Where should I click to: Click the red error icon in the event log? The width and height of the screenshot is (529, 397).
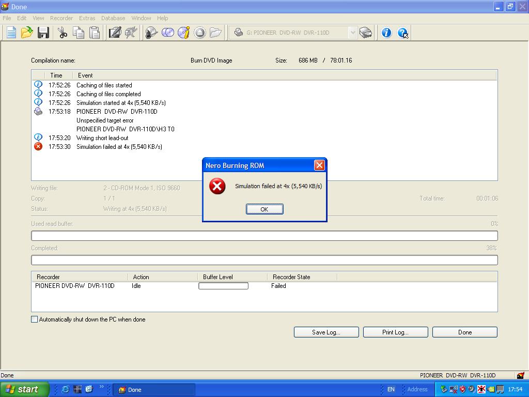click(38, 146)
